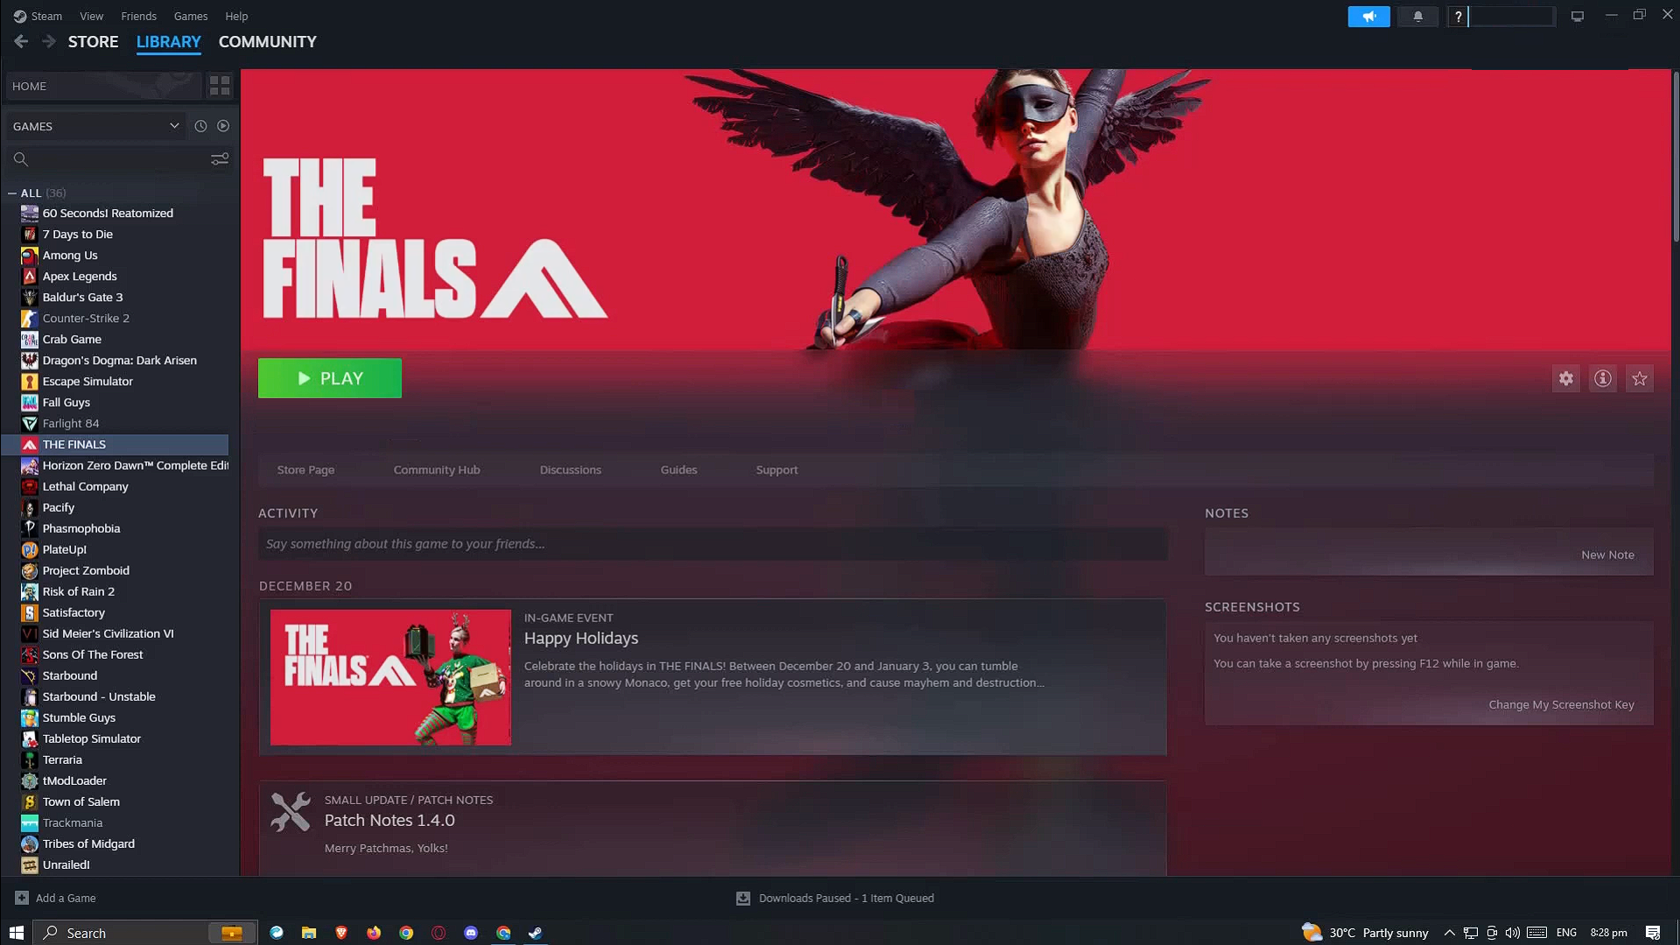The width and height of the screenshot is (1680, 945).
Task: Click the announcements megaphone icon
Action: 1368,17
